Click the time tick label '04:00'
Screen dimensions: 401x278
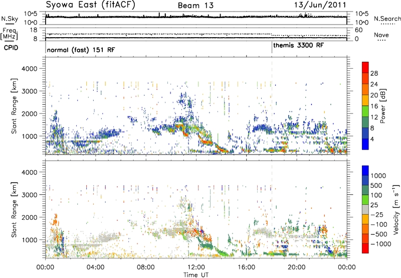95,267
